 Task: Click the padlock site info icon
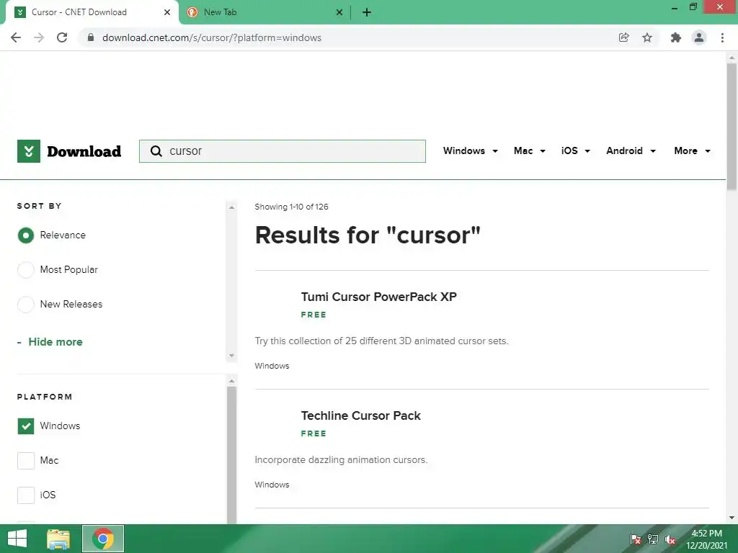(x=91, y=37)
